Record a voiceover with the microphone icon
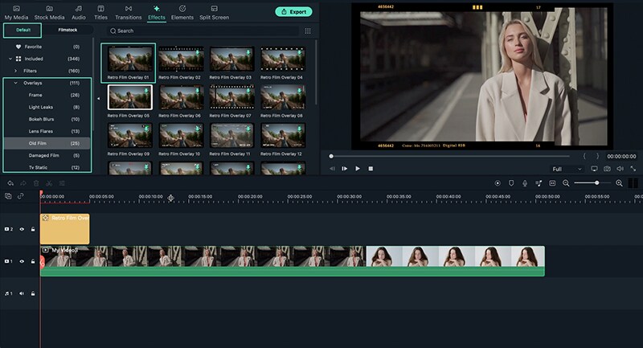643x348 pixels. click(525, 183)
